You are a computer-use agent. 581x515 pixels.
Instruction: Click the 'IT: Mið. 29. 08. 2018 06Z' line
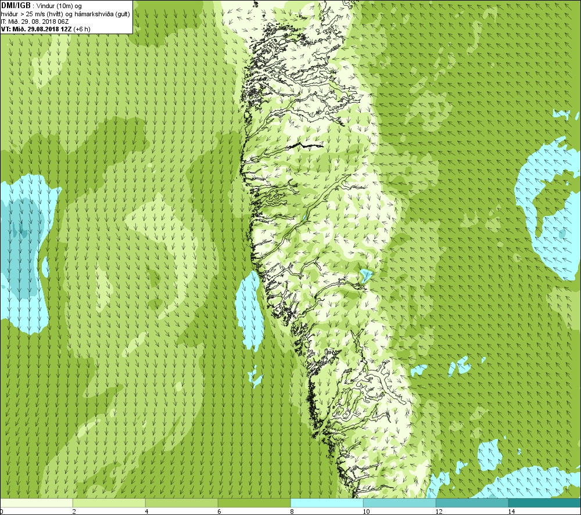[35, 21]
